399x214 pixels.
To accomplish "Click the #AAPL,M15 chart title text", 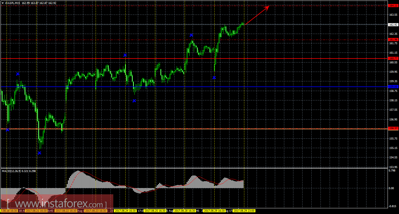I will [13, 3].
